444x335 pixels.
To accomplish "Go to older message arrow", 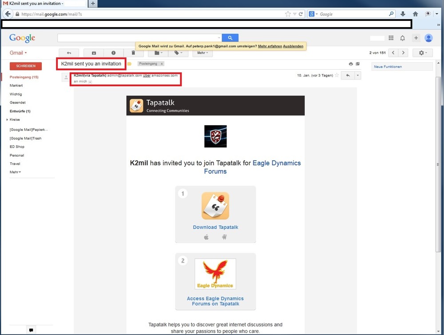I will 403,53.
